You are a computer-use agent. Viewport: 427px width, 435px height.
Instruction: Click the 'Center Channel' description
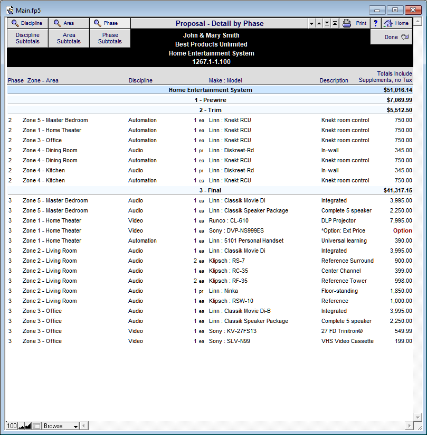tap(341, 271)
